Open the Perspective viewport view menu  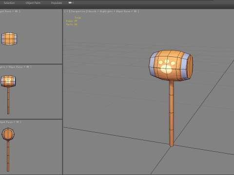pos(78,11)
